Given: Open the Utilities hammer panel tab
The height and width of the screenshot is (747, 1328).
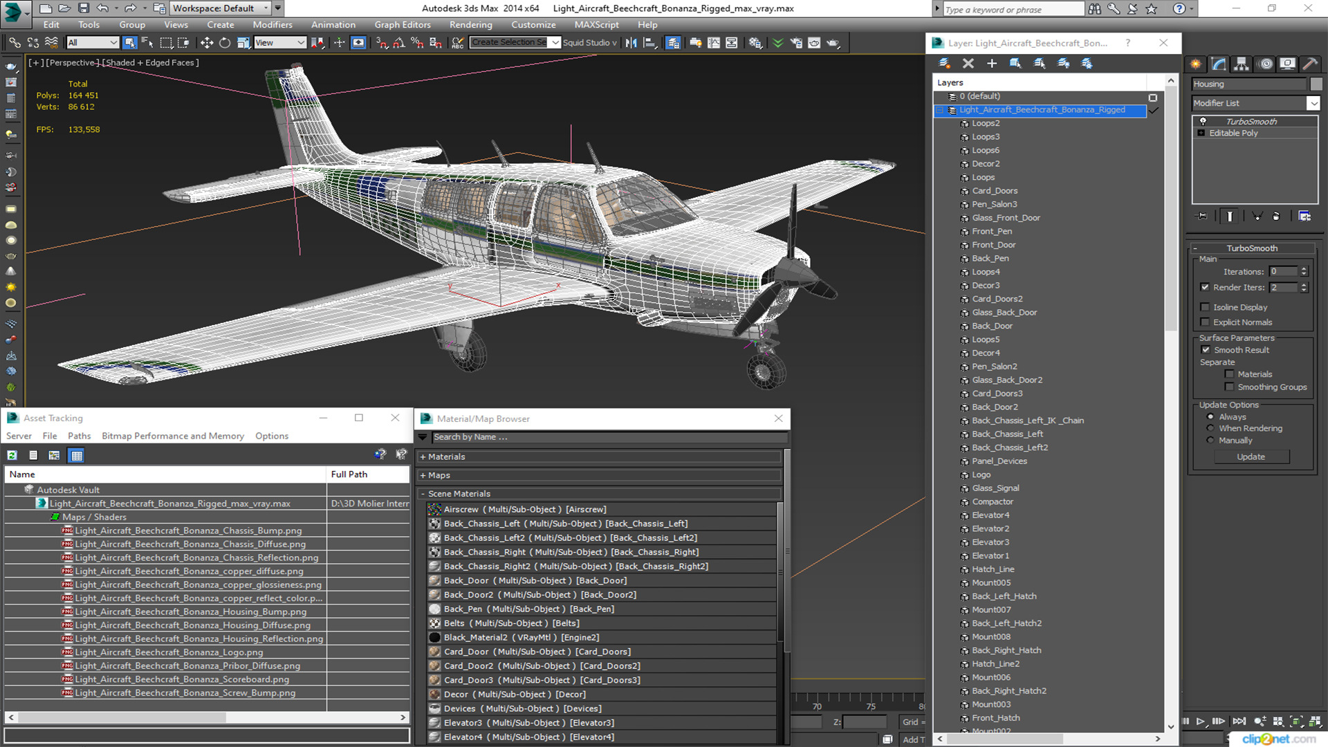Looking at the screenshot, I should coord(1310,64).
